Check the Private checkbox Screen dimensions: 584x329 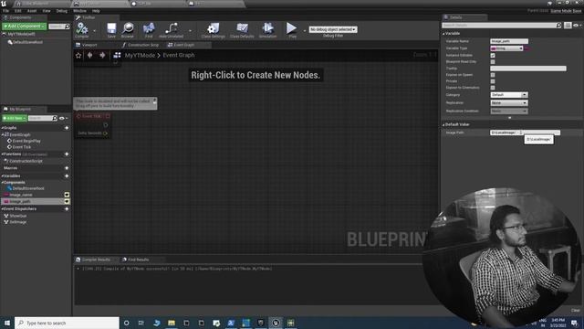493,81
